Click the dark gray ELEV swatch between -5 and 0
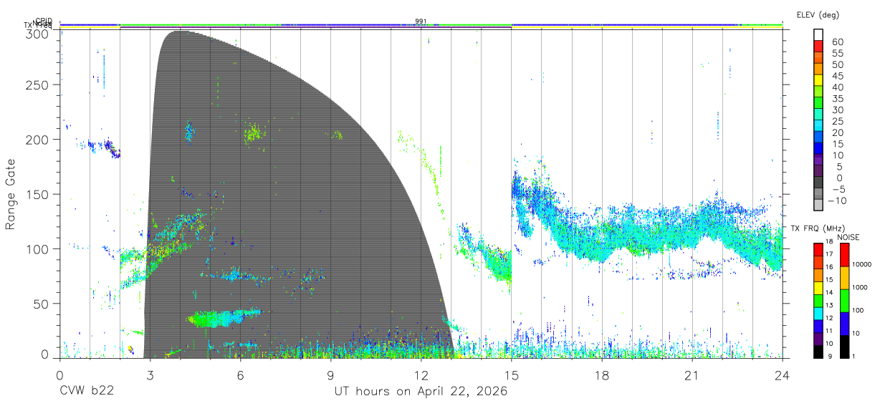Viewport: 880px width, 406px height. (818, 183)
